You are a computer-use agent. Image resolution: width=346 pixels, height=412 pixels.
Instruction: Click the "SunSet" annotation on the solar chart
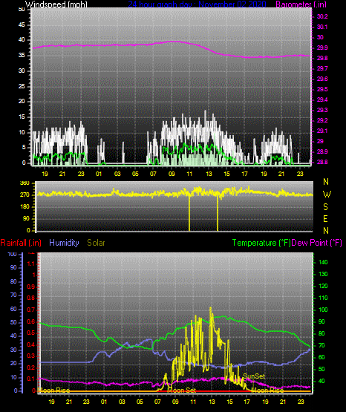(254, 376)
